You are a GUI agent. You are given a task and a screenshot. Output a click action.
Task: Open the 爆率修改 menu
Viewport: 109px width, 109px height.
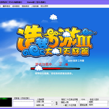tap(6, 6)
